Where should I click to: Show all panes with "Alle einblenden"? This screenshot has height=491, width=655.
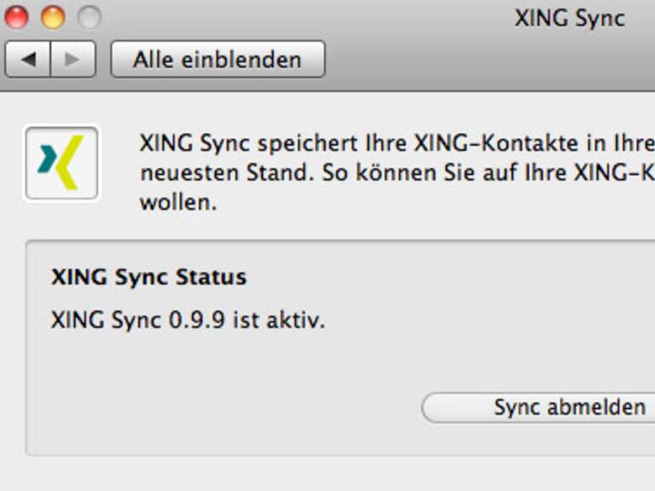click(217, 59)
